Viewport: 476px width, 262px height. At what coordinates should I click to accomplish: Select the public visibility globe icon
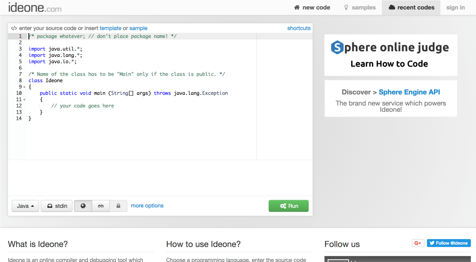click(x=83, y=206)
